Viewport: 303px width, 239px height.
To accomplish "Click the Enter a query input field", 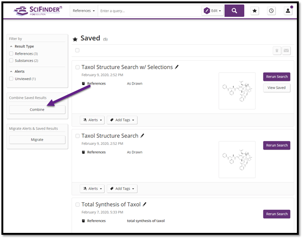I will click(x=149, y=11).
